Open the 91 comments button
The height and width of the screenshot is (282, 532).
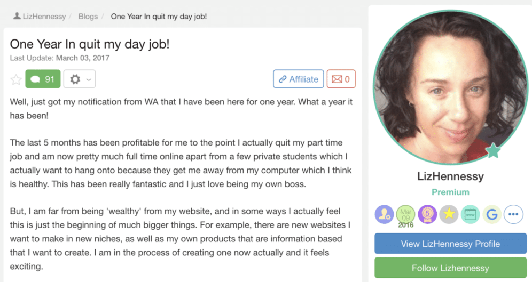43,79
